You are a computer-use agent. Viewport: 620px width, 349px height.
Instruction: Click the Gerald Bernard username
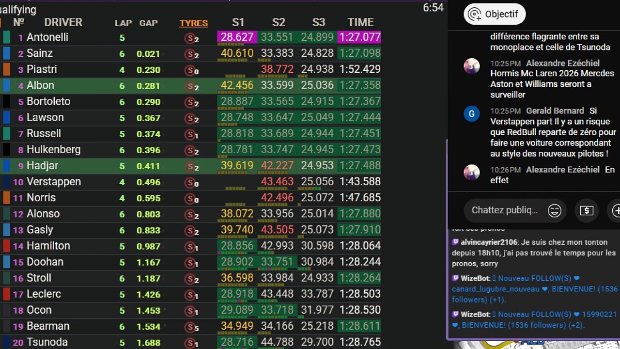coord(555,111)
